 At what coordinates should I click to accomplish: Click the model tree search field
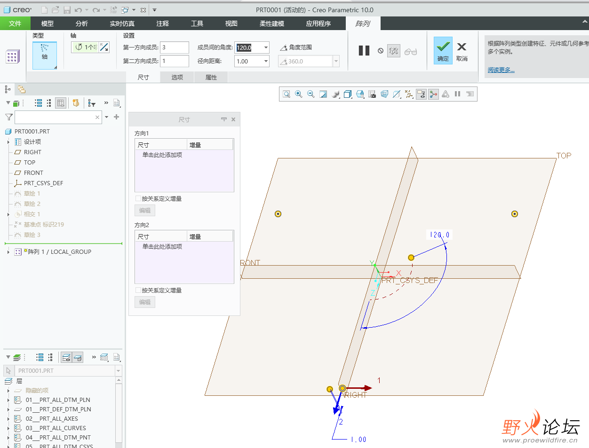click(x=58, y=117)
